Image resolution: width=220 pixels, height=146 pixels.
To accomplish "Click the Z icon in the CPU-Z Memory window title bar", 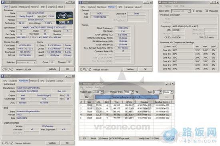I will point(80,2).
